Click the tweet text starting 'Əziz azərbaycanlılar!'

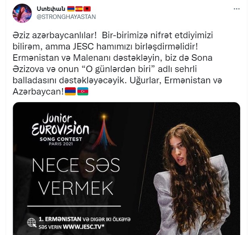click(x=117, y=64)
